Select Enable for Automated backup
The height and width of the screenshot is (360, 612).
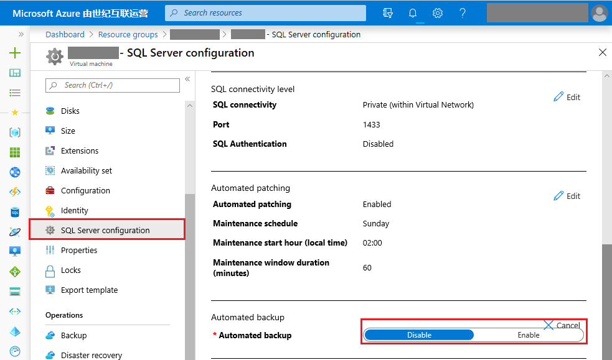[x=529, y=335]
